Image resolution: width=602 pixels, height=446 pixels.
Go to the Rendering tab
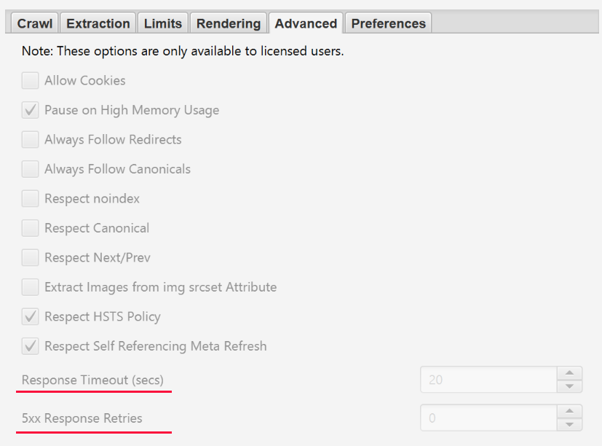point(228,23)
